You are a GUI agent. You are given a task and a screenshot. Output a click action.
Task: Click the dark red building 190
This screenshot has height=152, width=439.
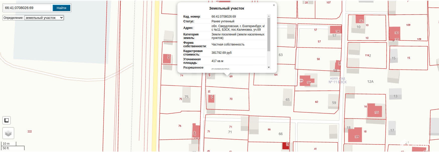(x=286, y=146)
